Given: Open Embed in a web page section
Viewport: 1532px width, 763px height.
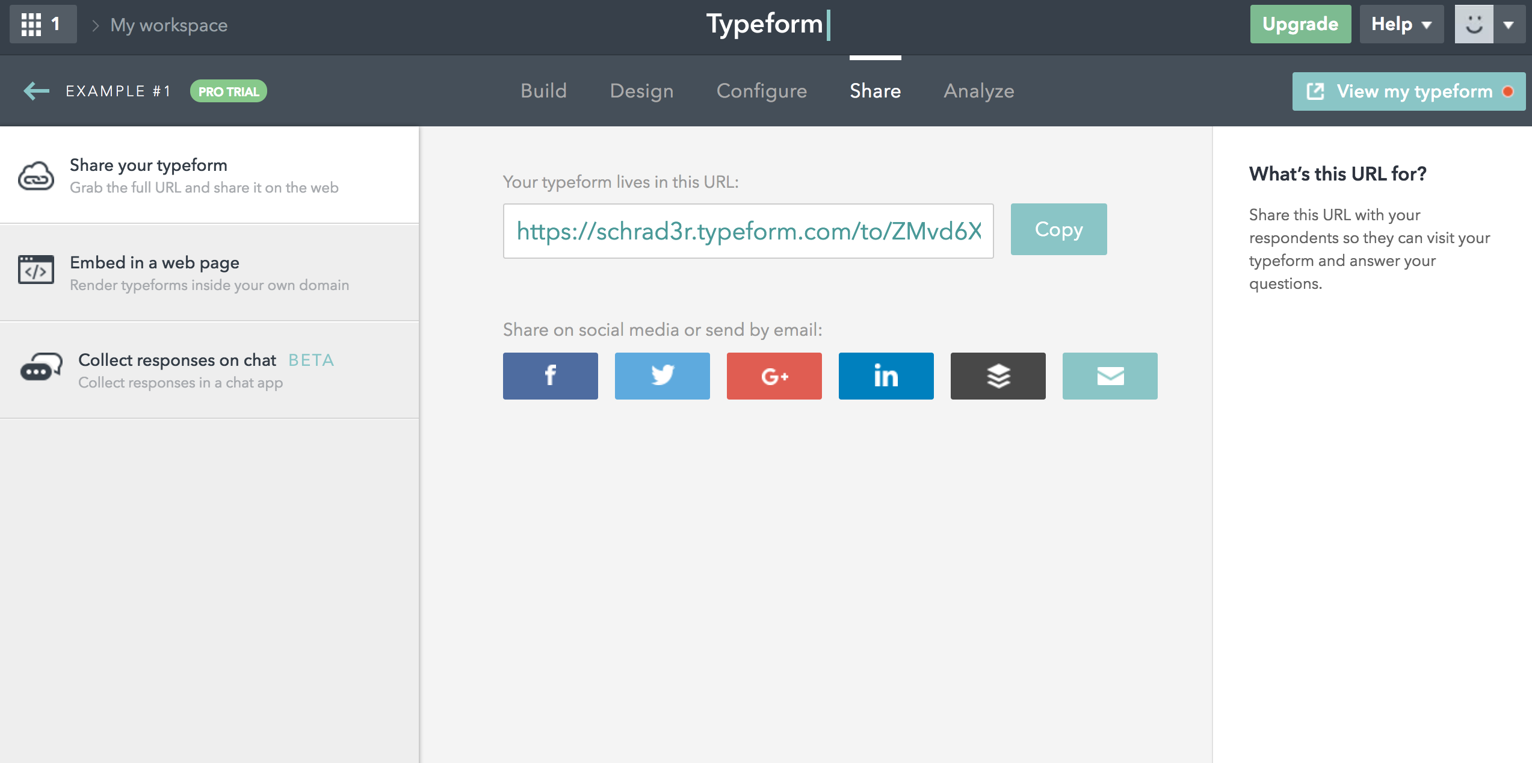Looking at the screenshot, I should tap(209, 273).
